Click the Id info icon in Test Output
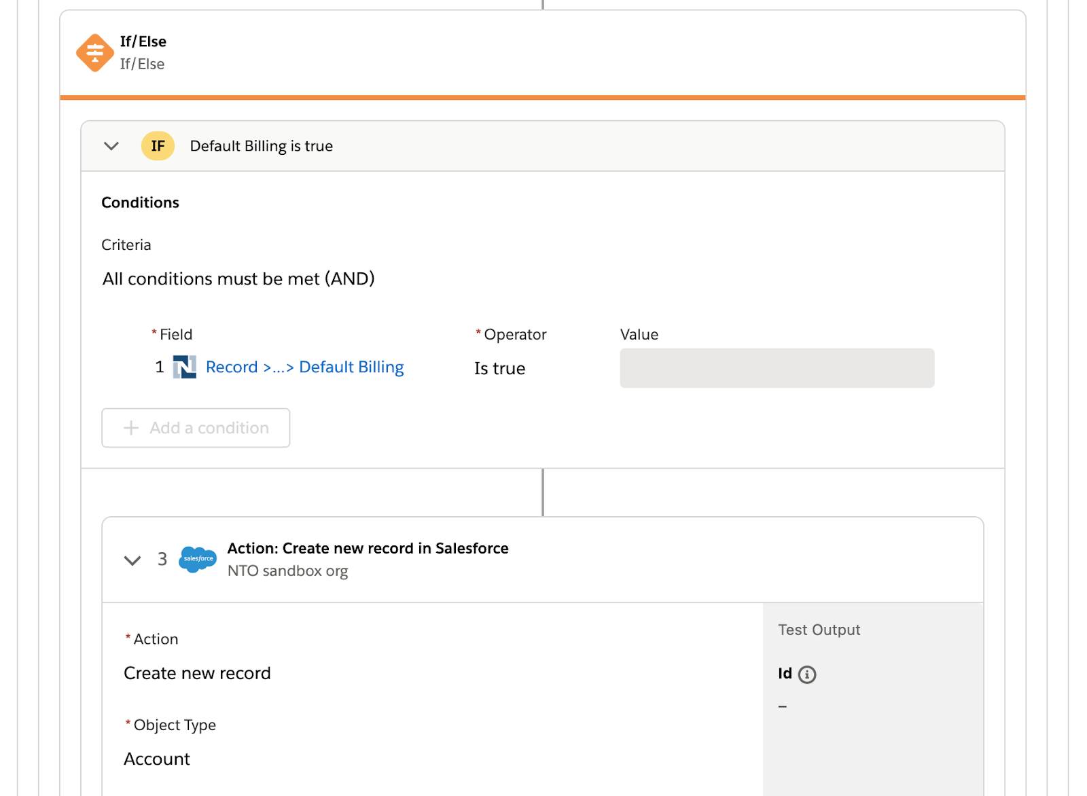1087x796 pixels. click(x=807, y=674)
